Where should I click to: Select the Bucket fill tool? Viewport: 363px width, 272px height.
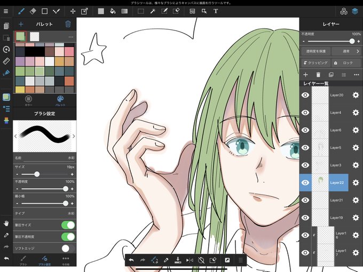pos(113,11)
